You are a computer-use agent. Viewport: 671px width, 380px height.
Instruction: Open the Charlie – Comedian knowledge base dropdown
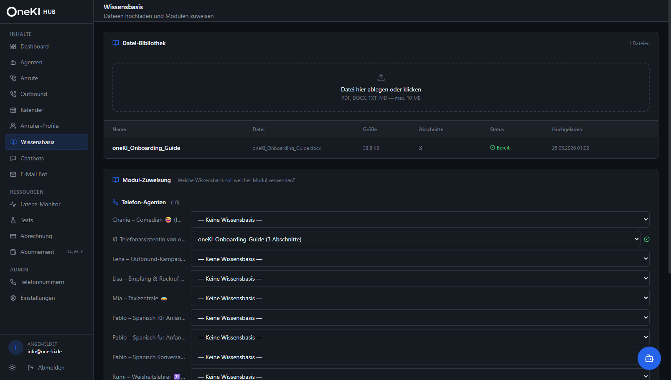pos(420,220)
